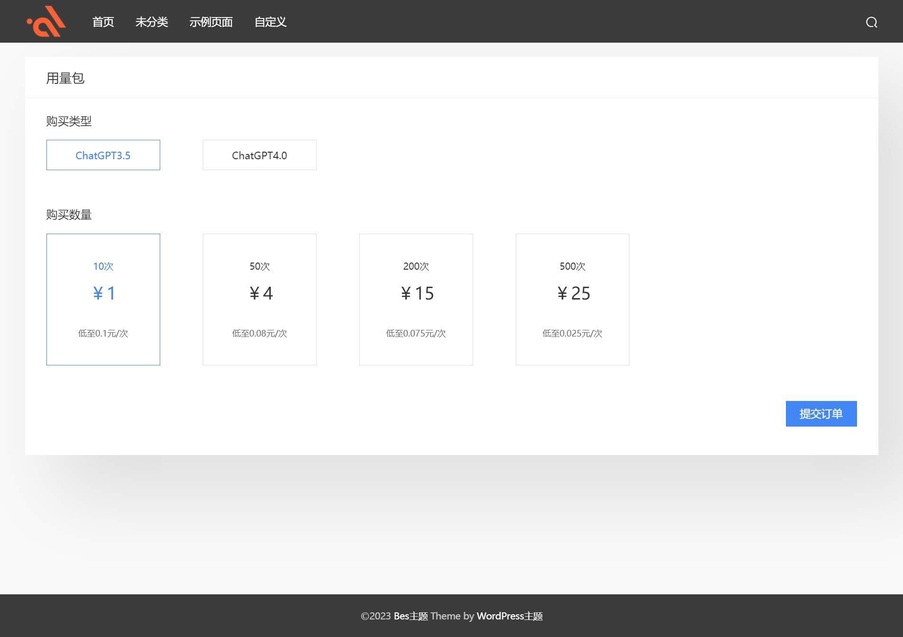Open the WordPress主题 footer link
The height and width of the screenshot is (637, 903).
(510, 616)
